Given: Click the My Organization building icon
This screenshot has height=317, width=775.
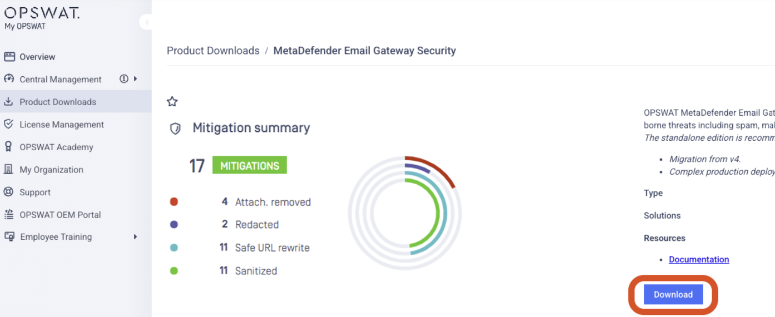Looking at the screenshot, I should (9, 170).
